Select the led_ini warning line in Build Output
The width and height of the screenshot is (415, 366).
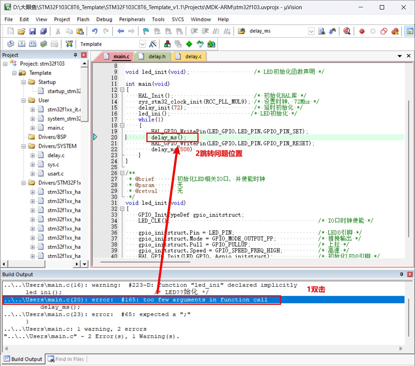pos(150,285)
